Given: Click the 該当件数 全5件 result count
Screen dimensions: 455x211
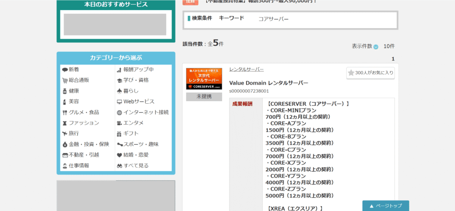Looking at the screenshot, I should click(203, 43).
